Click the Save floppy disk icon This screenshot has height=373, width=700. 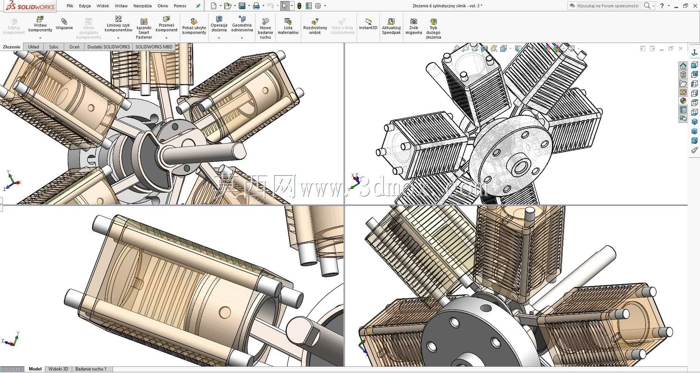point(242,6)
